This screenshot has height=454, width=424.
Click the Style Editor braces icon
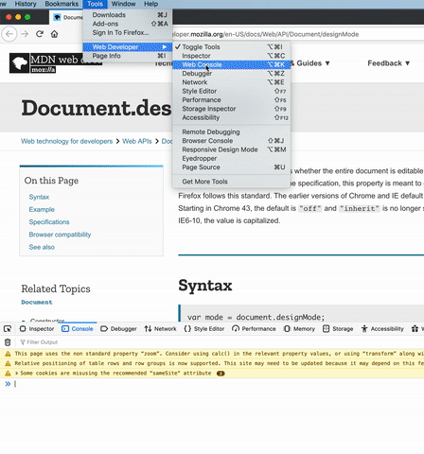pos(187,329)
